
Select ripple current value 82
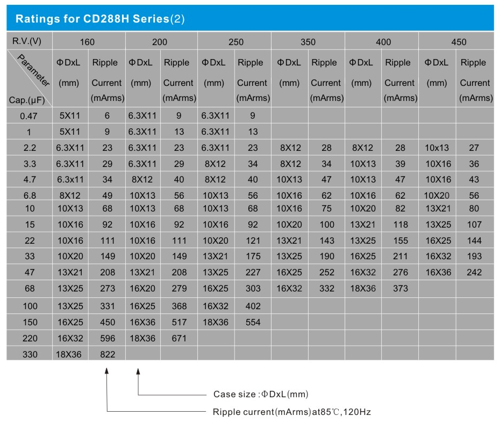click(x=400, y=209)
